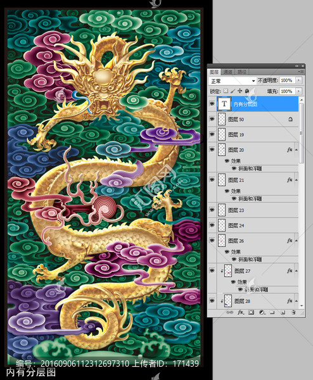Switch to the 图层 (Layers) tab
The width and height of the screenshot is (313, 380).
(214, 72)
